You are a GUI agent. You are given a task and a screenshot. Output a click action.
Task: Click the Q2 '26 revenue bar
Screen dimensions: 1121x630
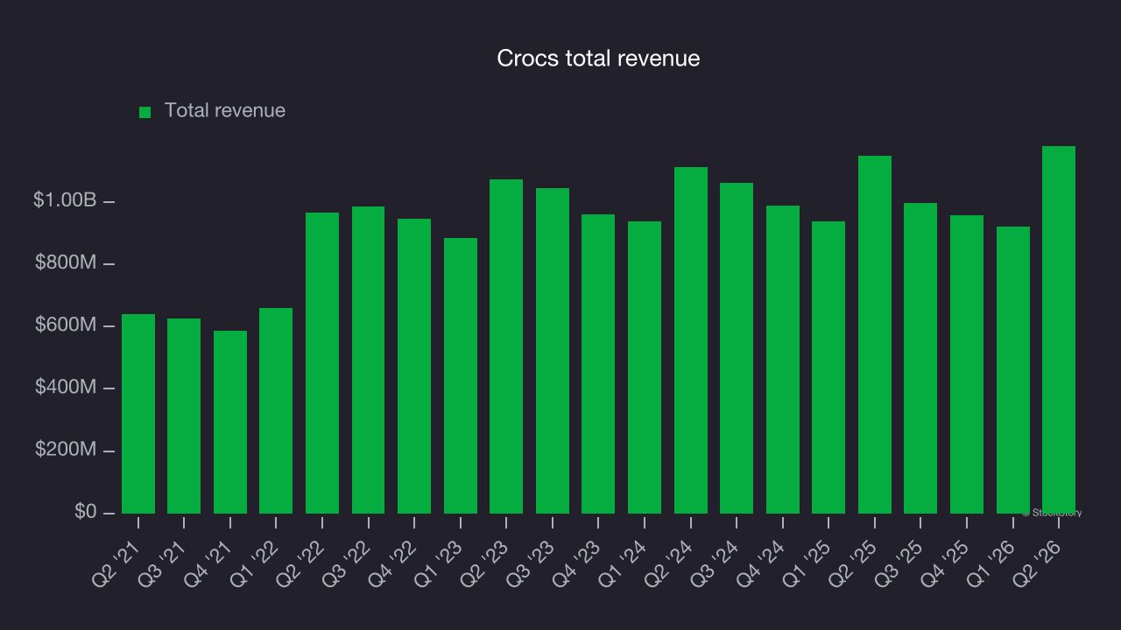point(1059,330)
